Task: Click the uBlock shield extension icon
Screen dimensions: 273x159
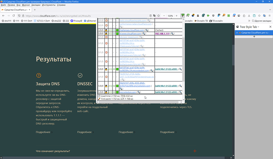Action: tap(213, 16)
